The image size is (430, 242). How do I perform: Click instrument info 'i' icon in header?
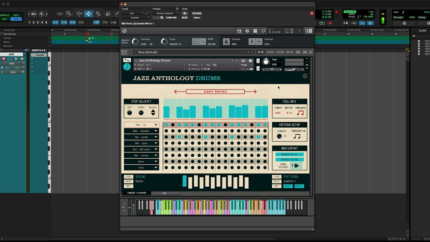(250, 61)
